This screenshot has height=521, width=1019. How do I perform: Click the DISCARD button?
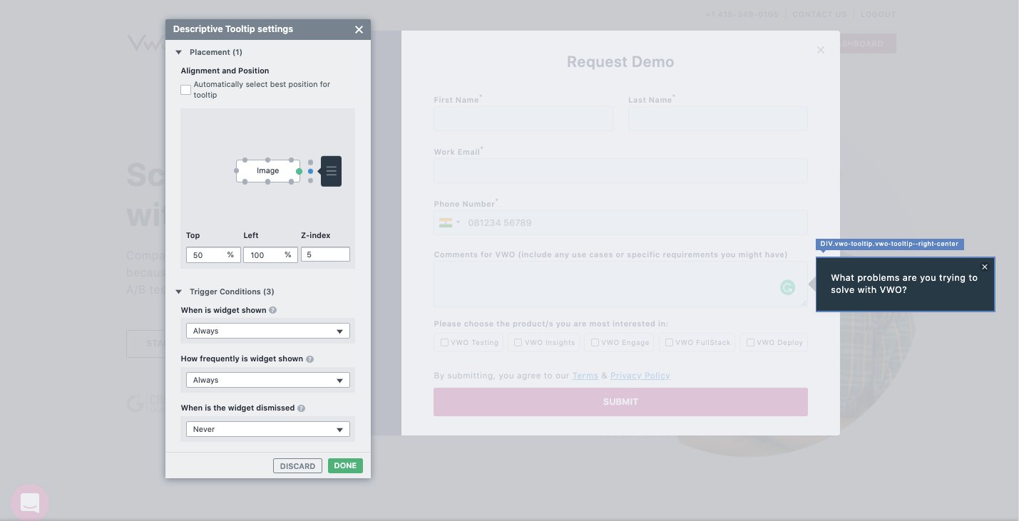coord(297,465)
